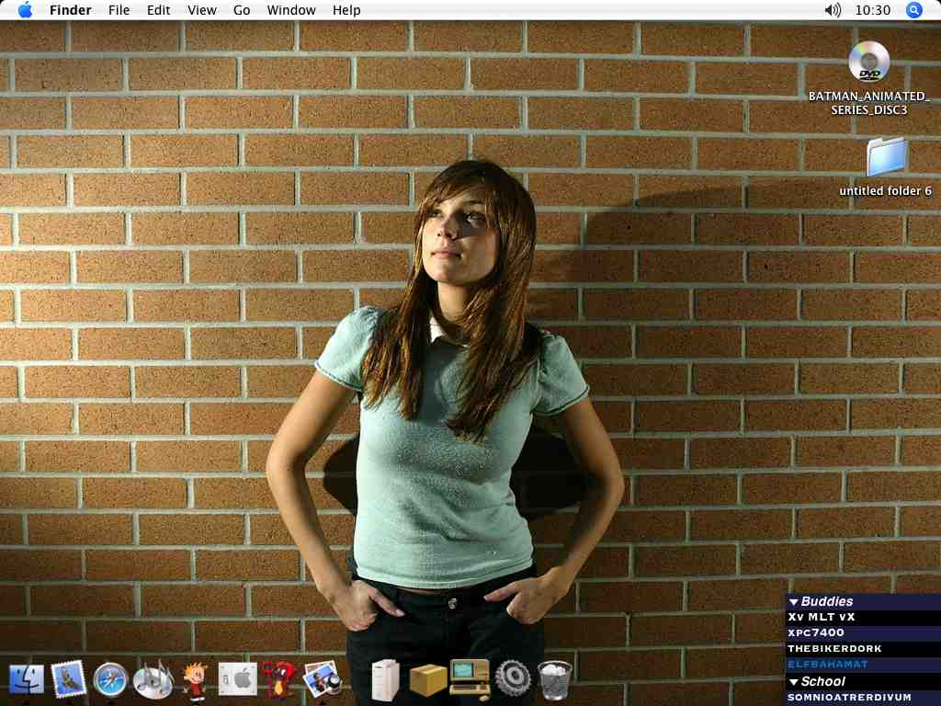
Task: Click the white server tower Dock icon
Action: click(385, 680)
